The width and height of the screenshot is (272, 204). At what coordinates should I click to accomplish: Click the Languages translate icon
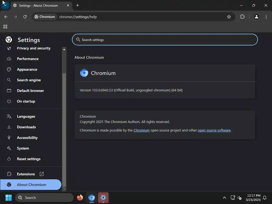9,116
